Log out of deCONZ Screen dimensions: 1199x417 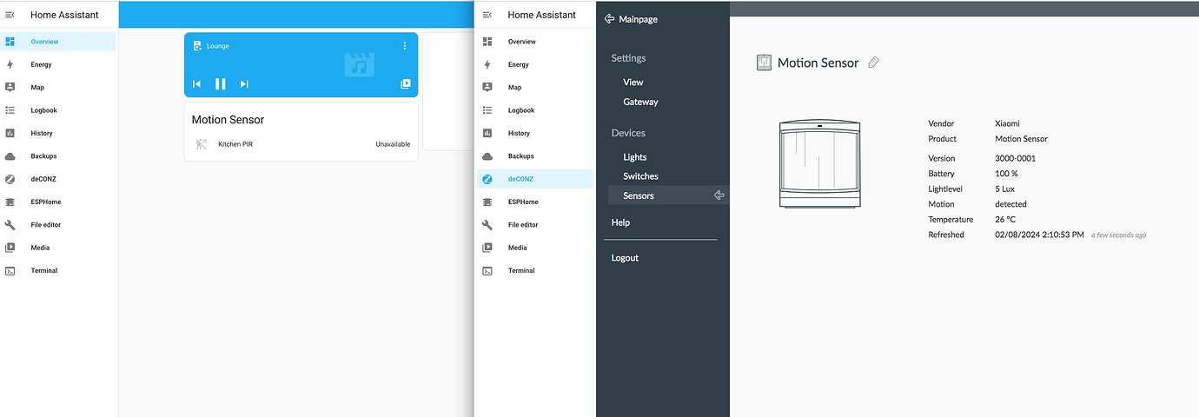coord(625,258)
